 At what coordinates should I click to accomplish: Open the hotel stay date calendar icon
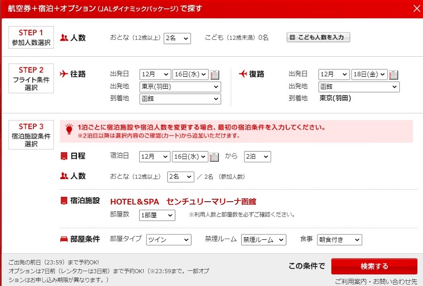click(x=214, y=157)
